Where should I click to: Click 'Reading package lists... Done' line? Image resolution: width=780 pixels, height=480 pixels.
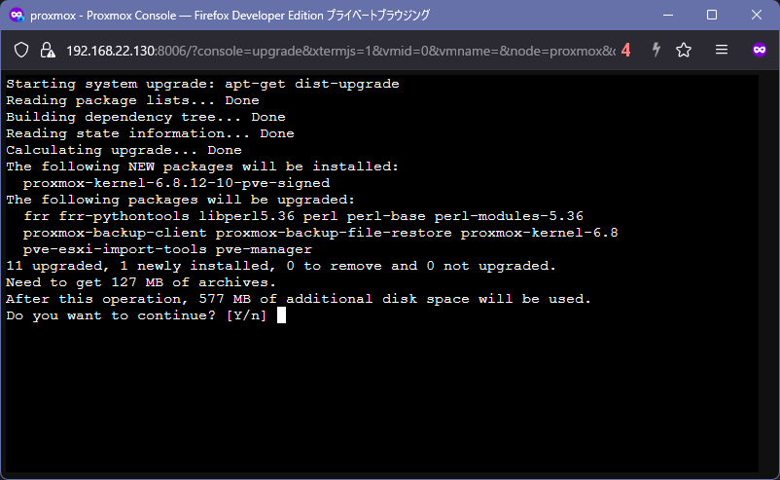tap(132, 100)
